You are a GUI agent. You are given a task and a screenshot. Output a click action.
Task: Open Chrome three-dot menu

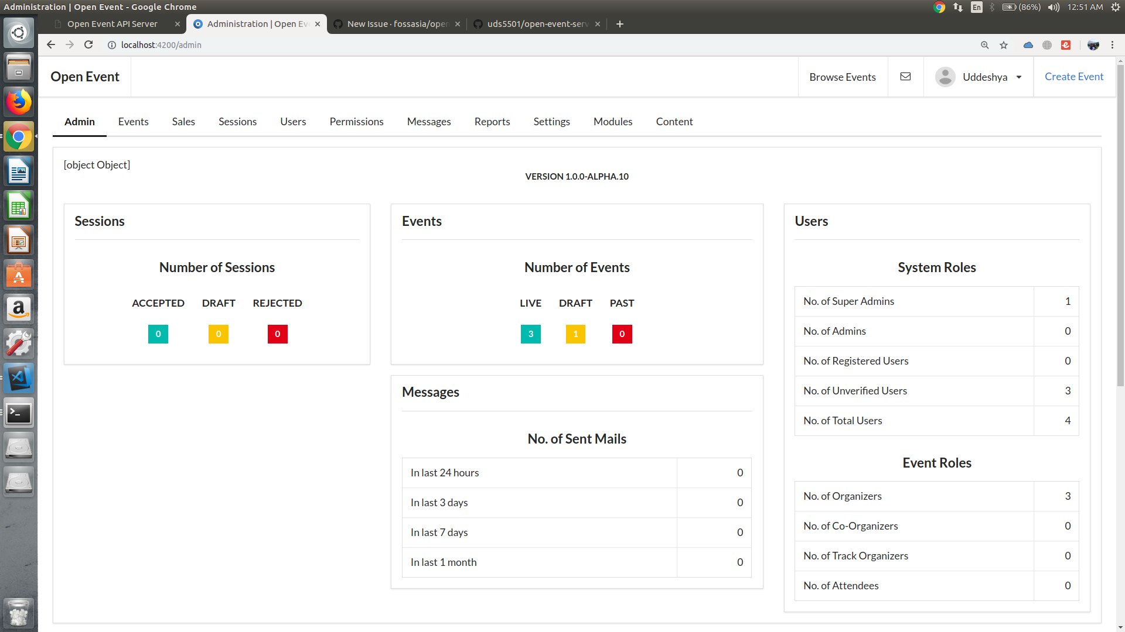pos(1112,45)
